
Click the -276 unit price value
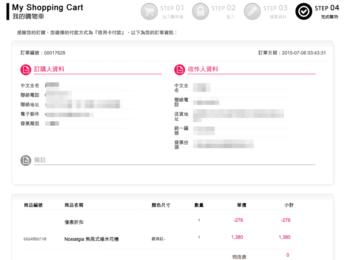coord(238,220)
